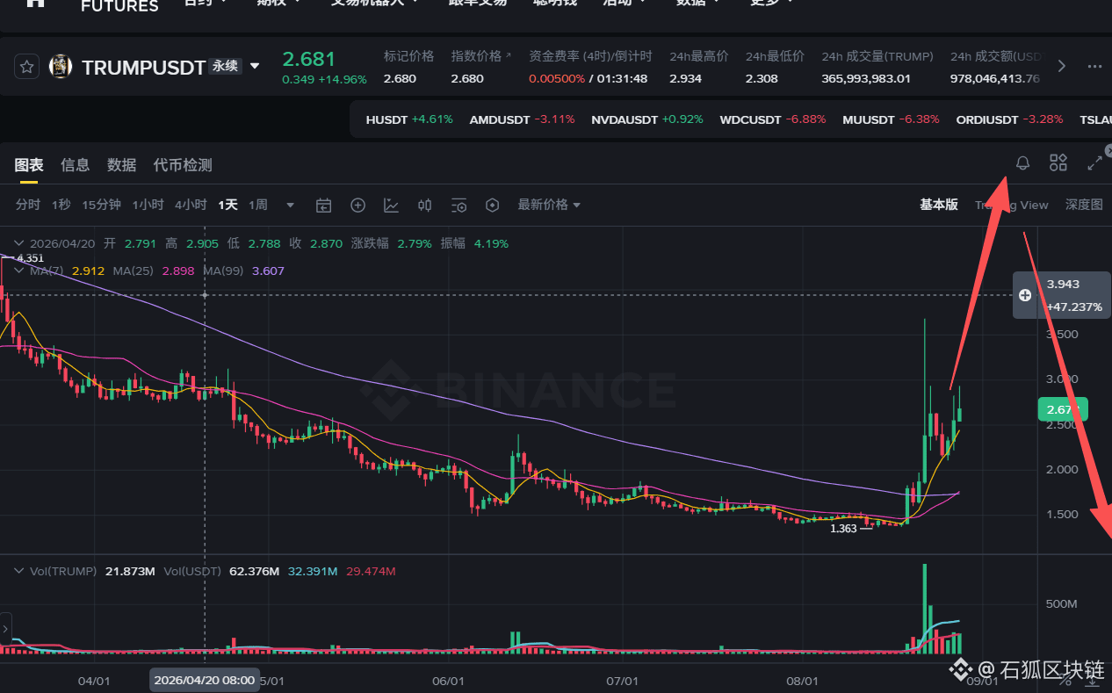Collapse the MA(7) moving average indicator row
Viewport: 1112px width, 693px height.
tap(19, 271)
